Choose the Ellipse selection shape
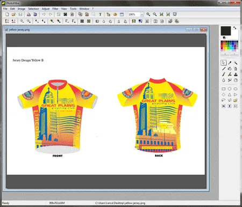Screen dimensions: 242x207 coord(230,89)
